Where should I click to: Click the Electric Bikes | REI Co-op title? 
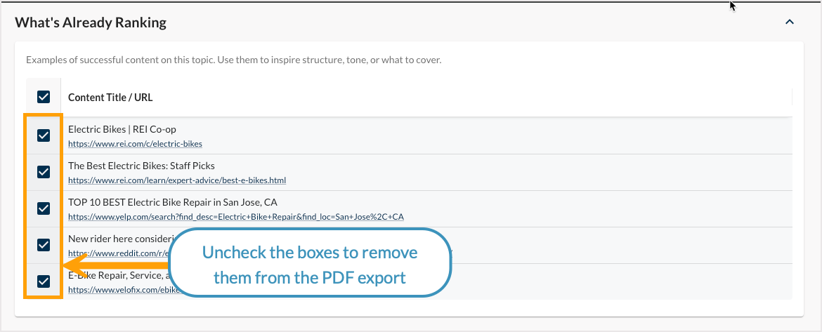(122, 129)
